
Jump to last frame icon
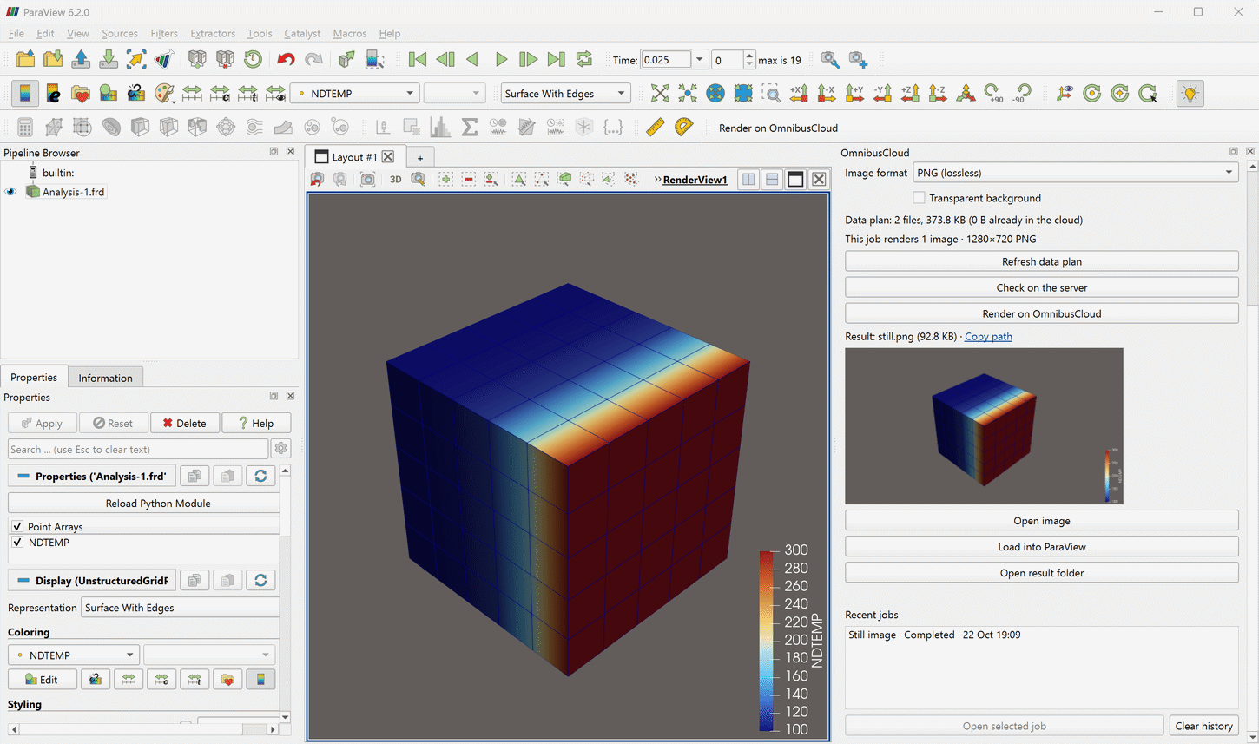(556, 59)
